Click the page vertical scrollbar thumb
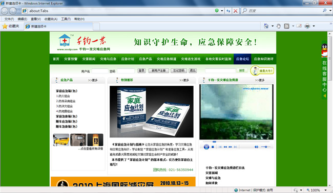 pyautogui.click(x=329, y=58)
